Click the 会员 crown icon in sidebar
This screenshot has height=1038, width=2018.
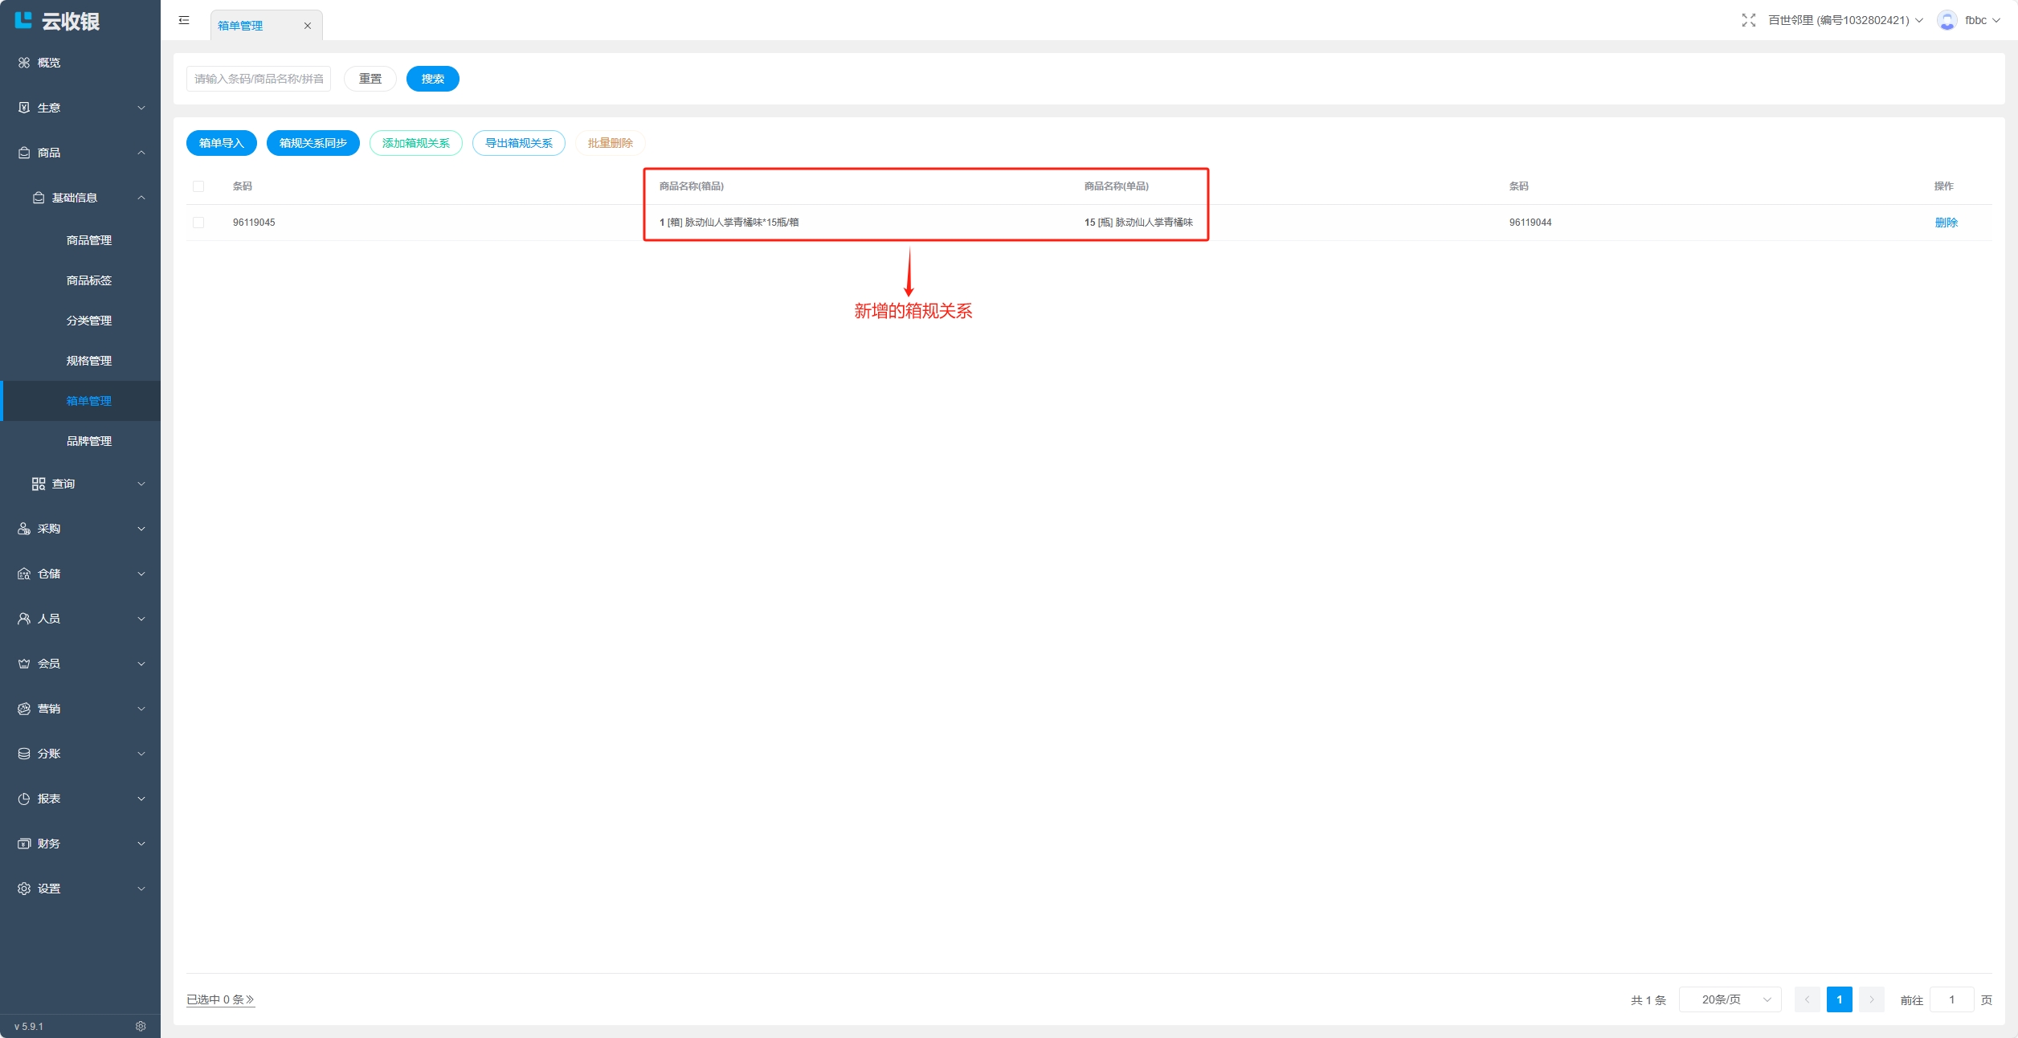point(24,664)
